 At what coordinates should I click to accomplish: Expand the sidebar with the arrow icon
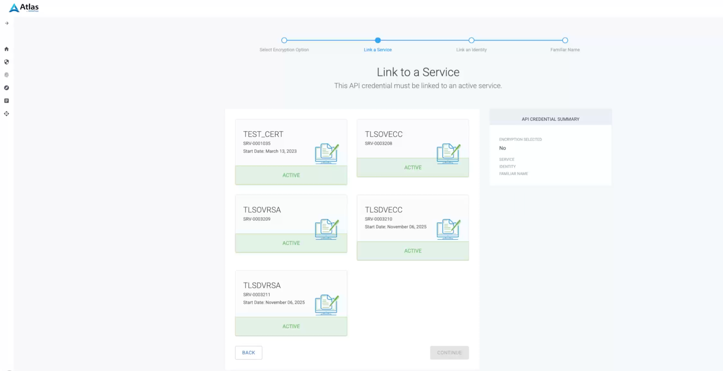[7, 23]
